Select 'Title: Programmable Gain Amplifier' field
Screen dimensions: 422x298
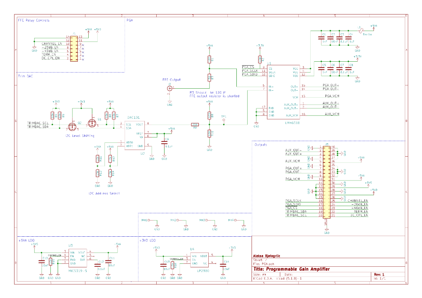pyautogui.click(x=291, y=269)
